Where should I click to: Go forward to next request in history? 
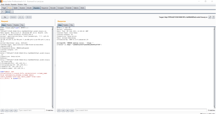tap(27, 17)
